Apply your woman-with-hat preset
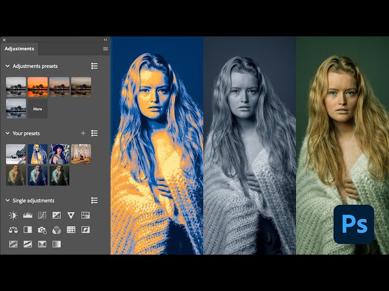 (60, 154)
